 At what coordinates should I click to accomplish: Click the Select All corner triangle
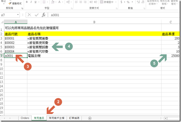point(2,22)
